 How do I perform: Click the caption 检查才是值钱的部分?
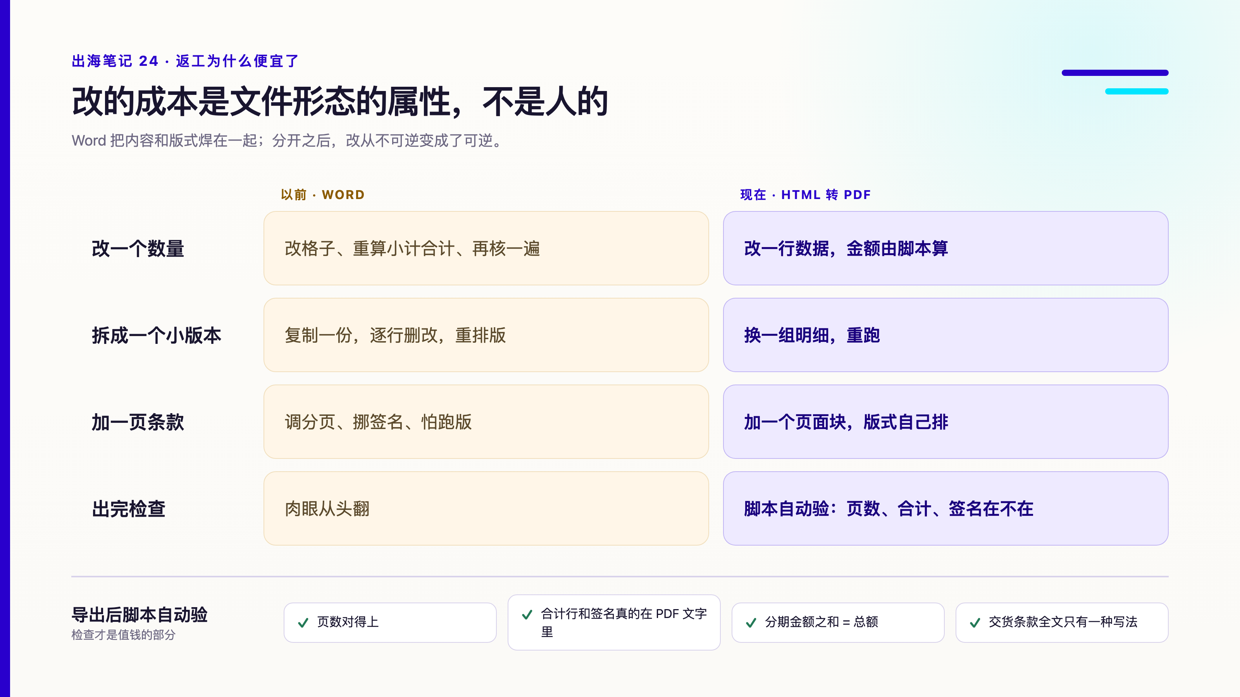click(124, 635)
